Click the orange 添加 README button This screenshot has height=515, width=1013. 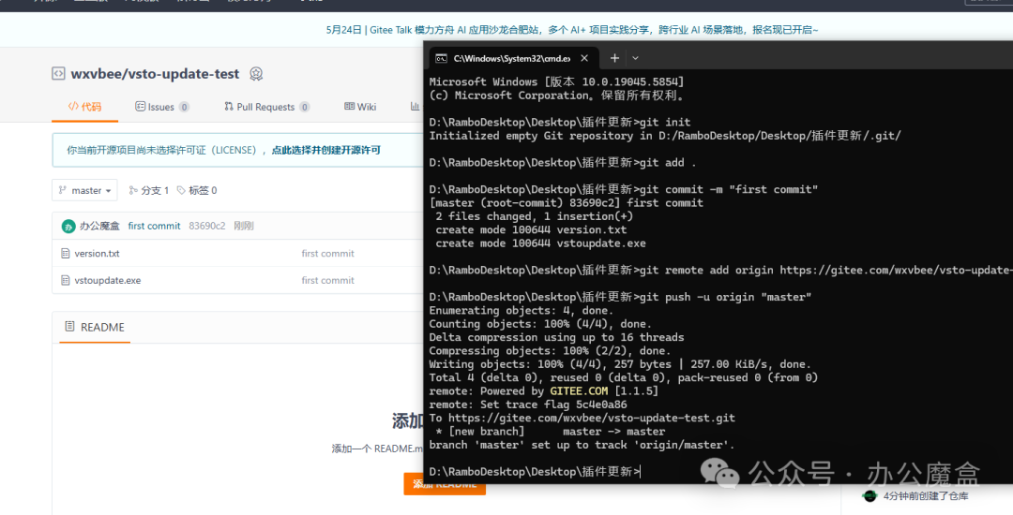pyautogui.click(x=445, y=484)
